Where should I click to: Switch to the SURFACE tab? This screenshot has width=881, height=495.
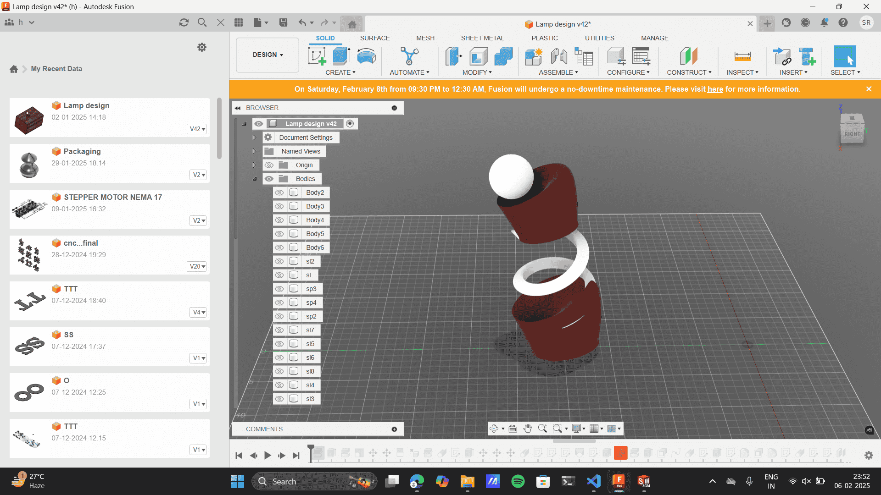375,38
